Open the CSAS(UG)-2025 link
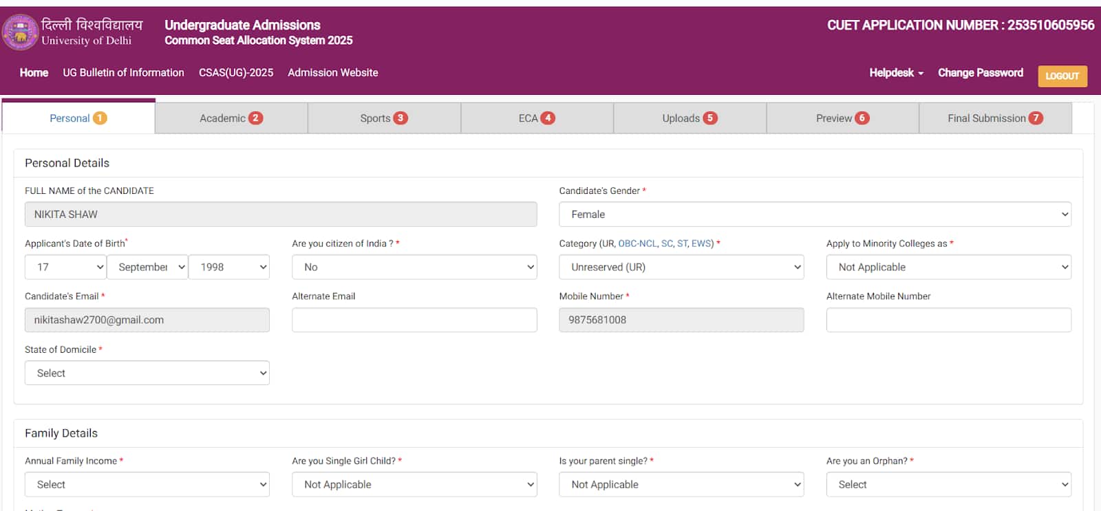 [x=236, y=73]
